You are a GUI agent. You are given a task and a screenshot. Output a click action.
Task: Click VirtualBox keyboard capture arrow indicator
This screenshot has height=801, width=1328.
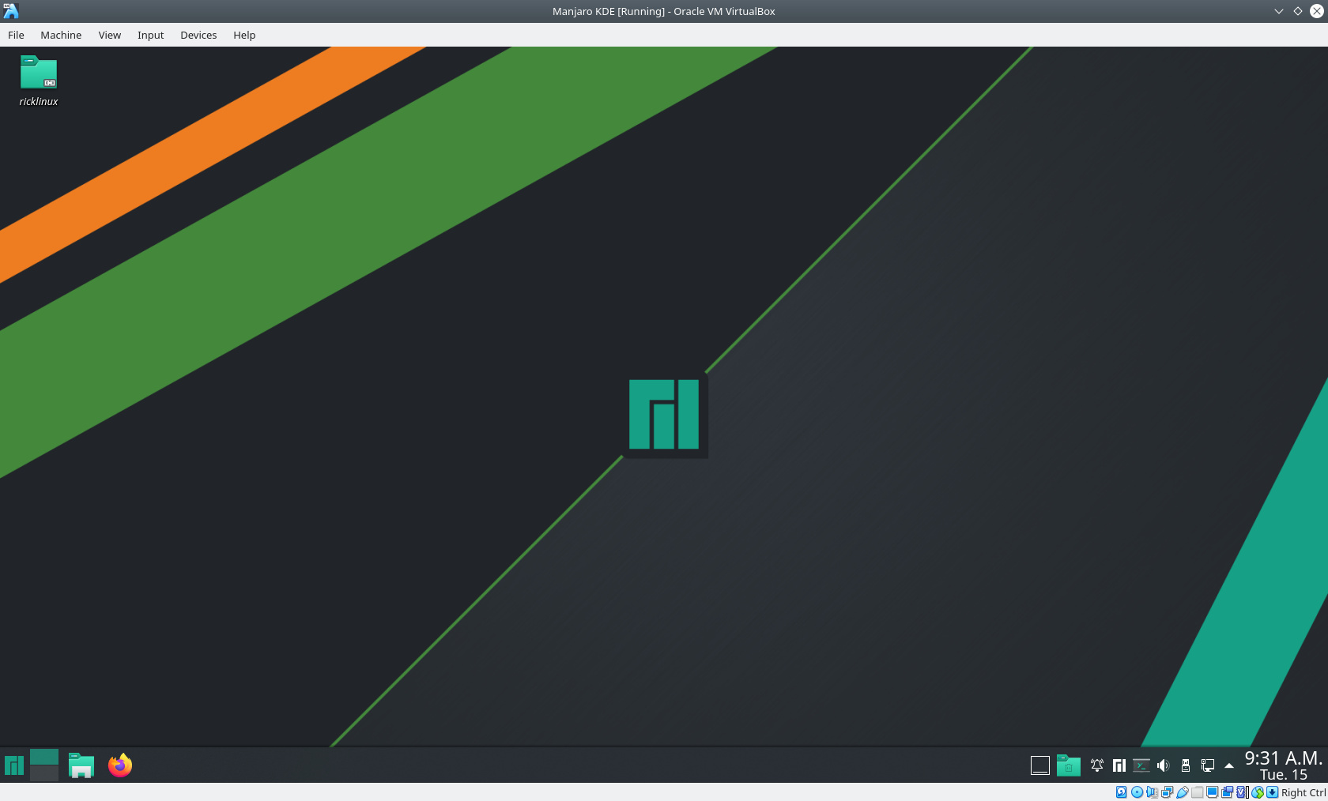click(1272, 792)
